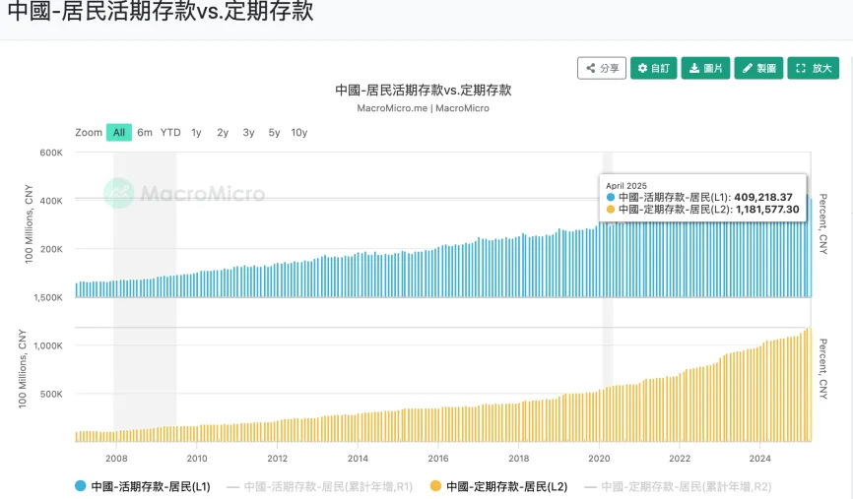This screenshot has height=499, width=853.
Task: Expand chart with 放大 fullscreen button
Action: point(814,68)
